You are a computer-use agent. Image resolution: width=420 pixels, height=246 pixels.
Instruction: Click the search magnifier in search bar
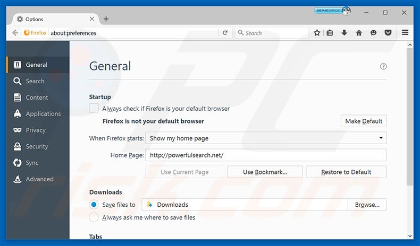point(240,32)
